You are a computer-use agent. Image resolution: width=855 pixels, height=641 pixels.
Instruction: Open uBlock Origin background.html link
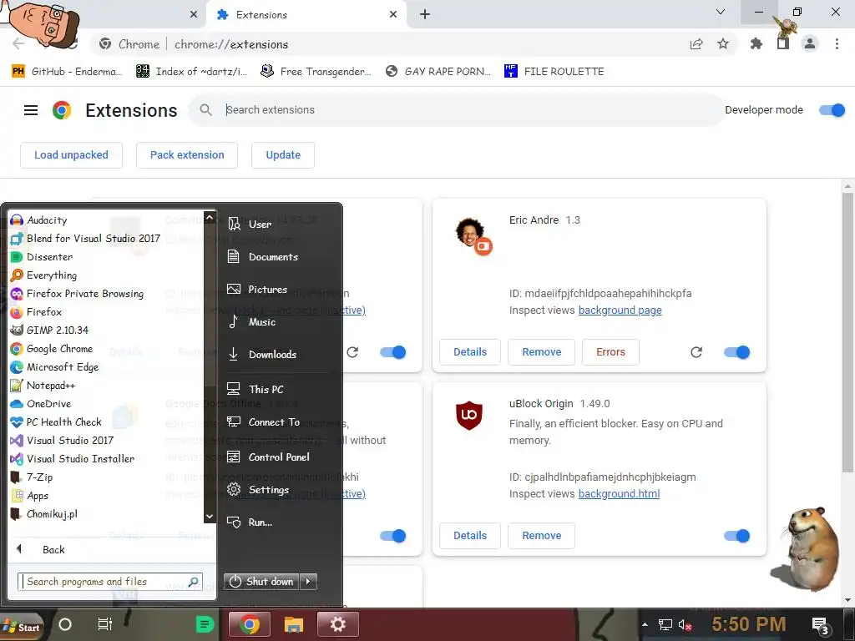point(619,494)
